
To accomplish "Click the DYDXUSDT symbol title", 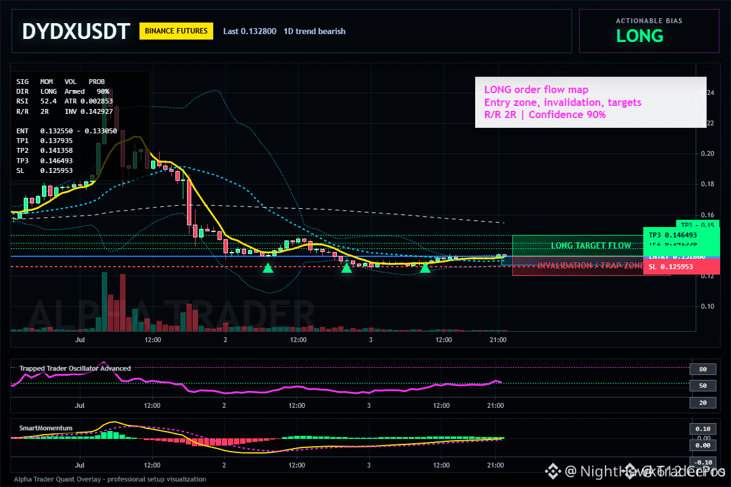I will coord(76,31).
